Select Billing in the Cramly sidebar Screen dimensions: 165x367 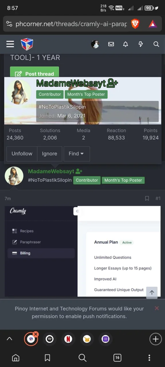pyautogui.click(x=41, y=253)
